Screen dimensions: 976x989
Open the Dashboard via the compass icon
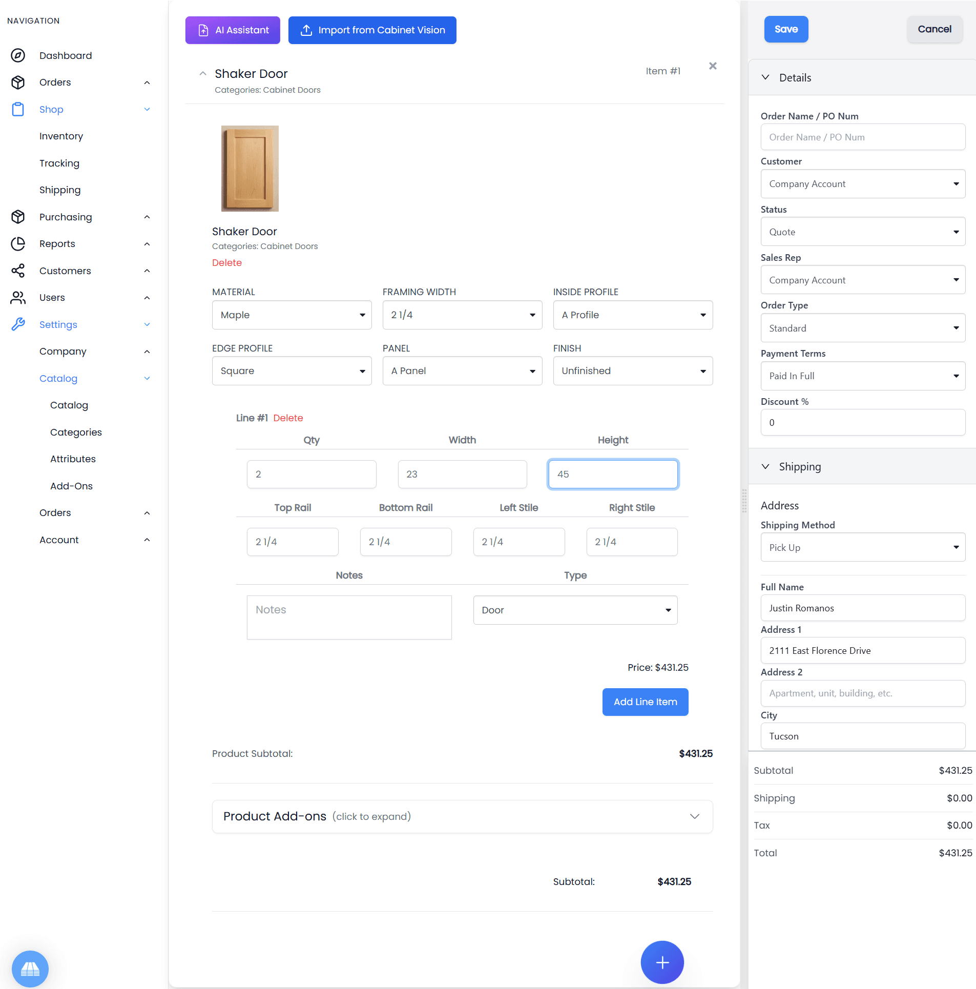point(18,55)
